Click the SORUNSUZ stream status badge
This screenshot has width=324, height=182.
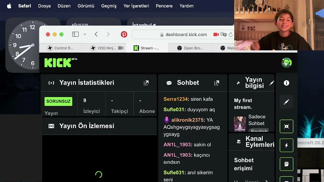[58, 101]
